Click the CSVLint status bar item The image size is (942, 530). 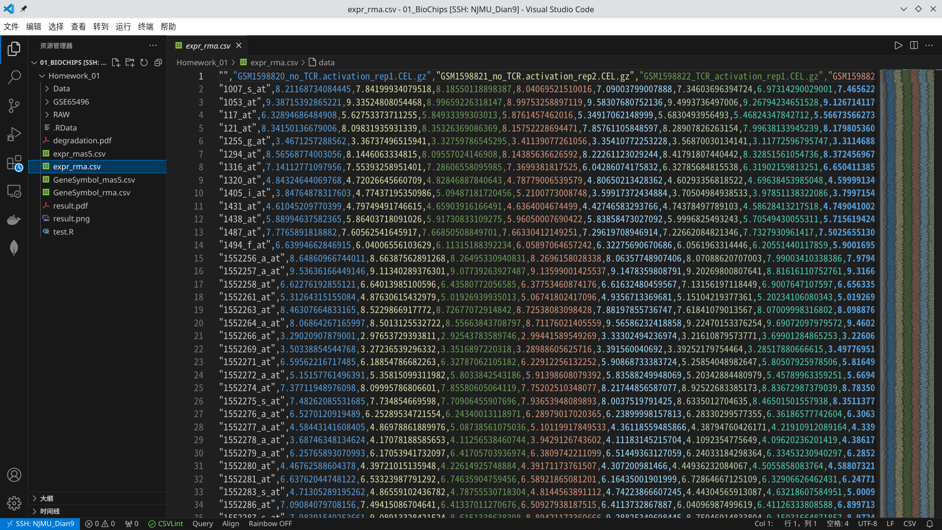tap(166, 524)
